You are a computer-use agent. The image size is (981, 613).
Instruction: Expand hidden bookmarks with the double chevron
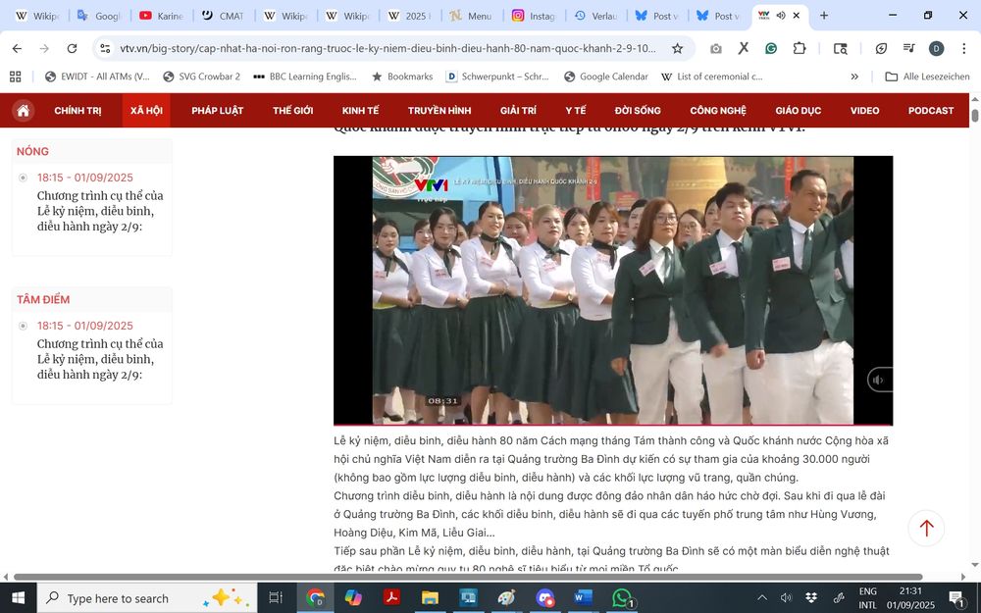click(x=854, y=77)
